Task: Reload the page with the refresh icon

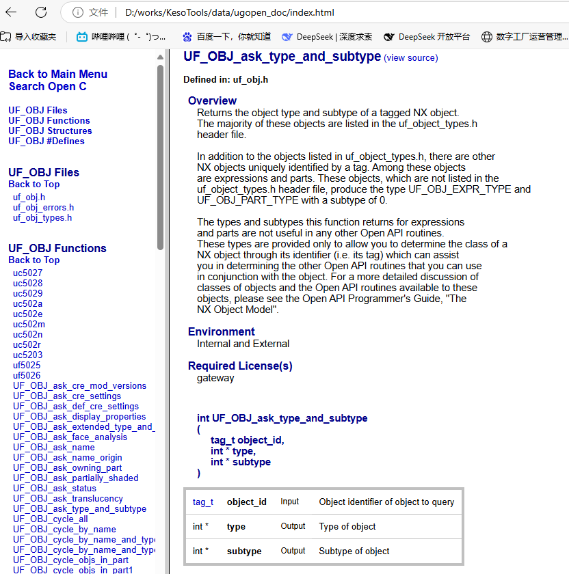Action: click(41, 12)
